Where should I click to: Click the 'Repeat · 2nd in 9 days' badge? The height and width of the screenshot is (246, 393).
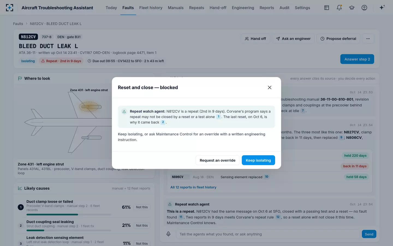(61, 61)
